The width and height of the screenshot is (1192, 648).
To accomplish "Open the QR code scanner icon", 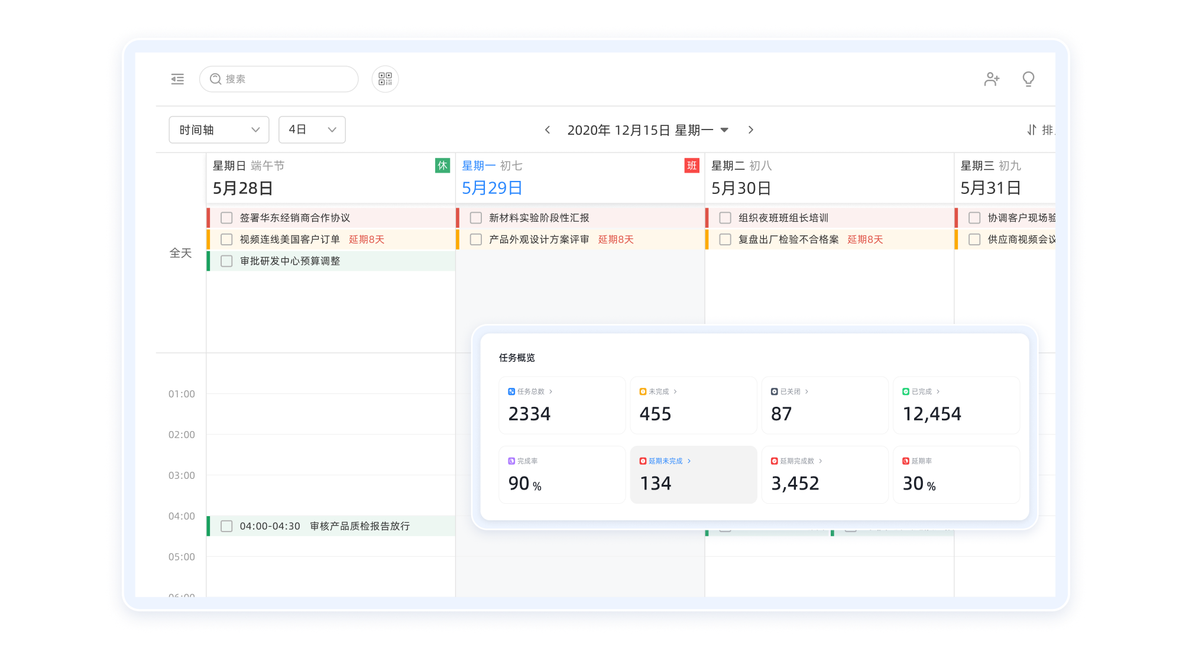I will (386, 79).
